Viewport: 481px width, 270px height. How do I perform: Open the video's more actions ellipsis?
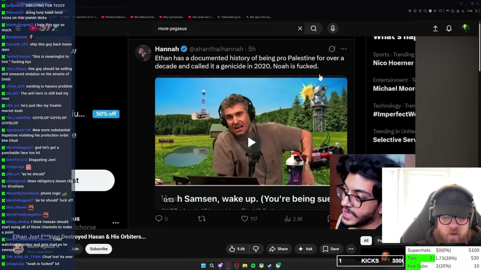(351, 249)
